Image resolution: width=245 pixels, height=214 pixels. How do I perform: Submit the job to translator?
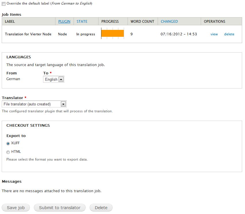pos(60,208)
